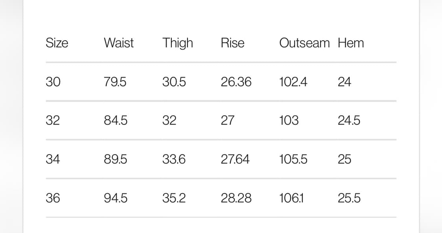
Task: Click rise value 28.28
Action: click(x=236, y=198)
